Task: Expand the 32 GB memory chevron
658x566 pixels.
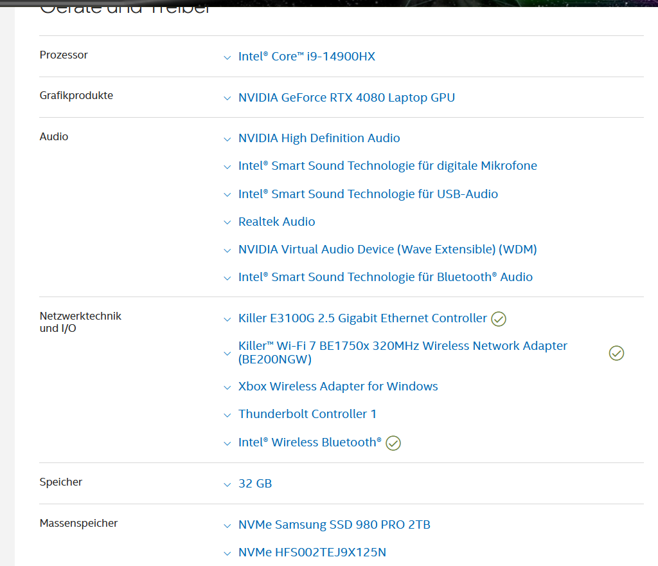Action: coord(227,484)
